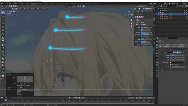Switch to the UV Editing workspace tab
188x106 pixels.
pyautogui.click(x=53, y=4)
